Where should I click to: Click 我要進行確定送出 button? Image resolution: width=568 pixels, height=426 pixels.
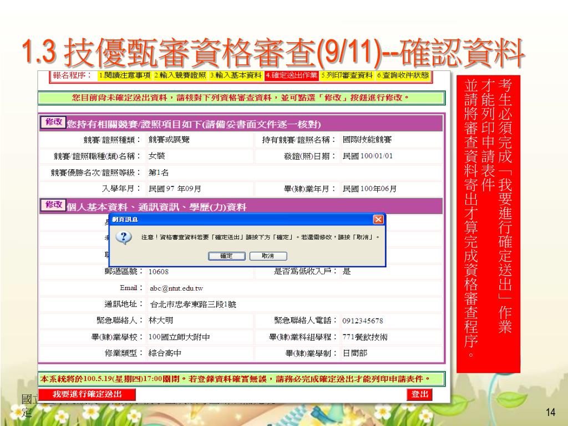(x=87, y=394)
